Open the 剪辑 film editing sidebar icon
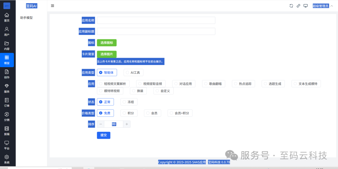Viewport: 338px width, 169px height. (x=7, y=131)
